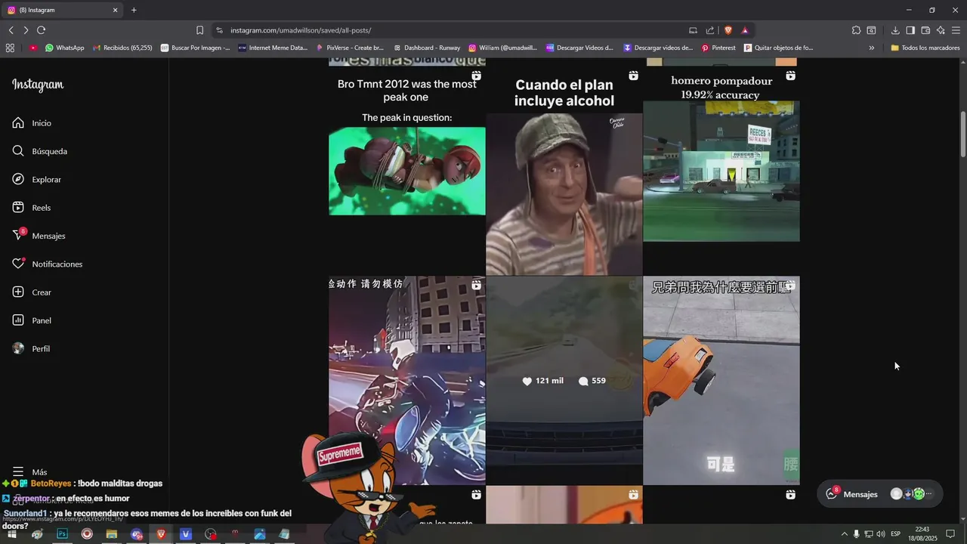This screenshot has width=967, height=544.
Task: Open Bro Tmnt 2012 saved post
Action: pyautogui.click(x=407, y=171)
